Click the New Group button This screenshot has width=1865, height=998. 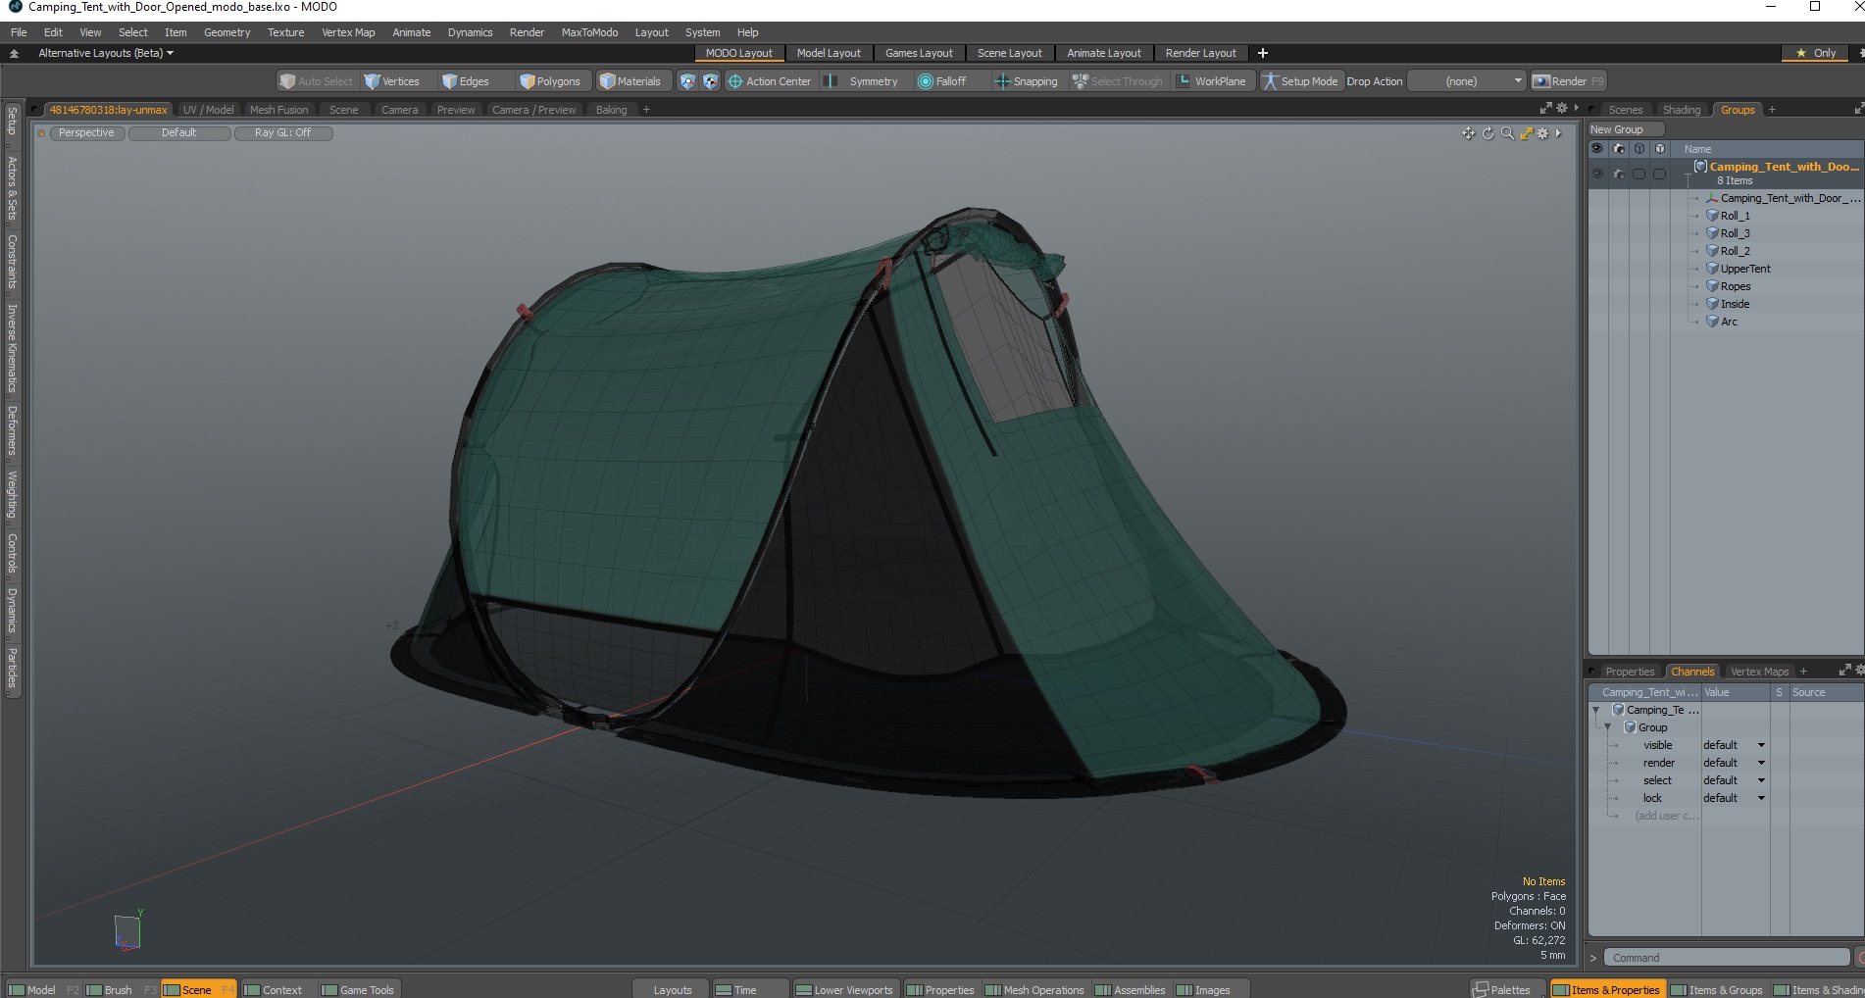1623,129
